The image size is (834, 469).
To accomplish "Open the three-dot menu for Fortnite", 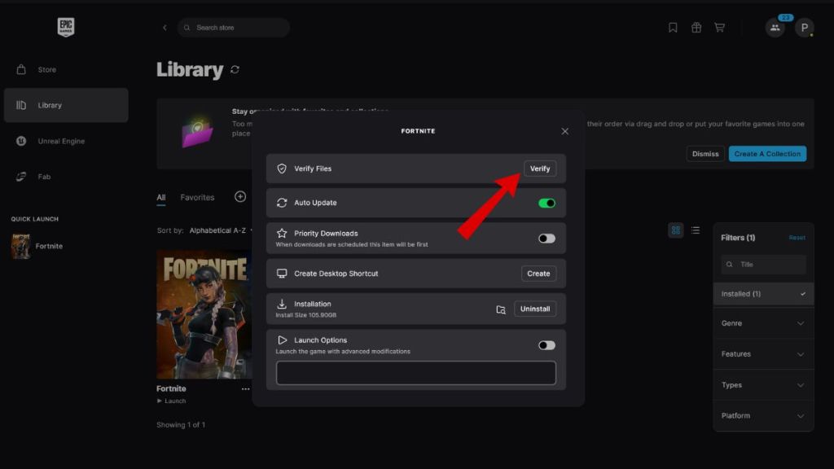I will tap(245, 388).
